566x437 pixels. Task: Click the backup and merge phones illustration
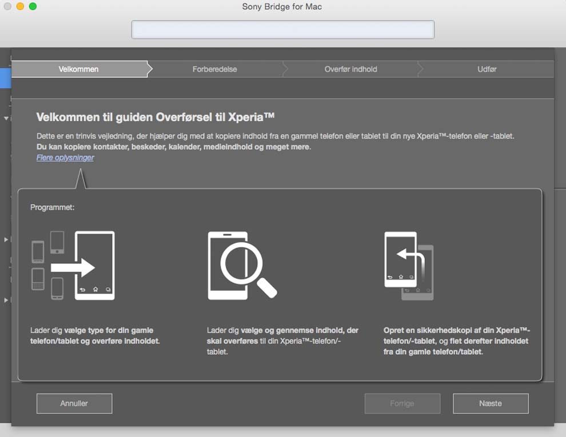(409, 266)
